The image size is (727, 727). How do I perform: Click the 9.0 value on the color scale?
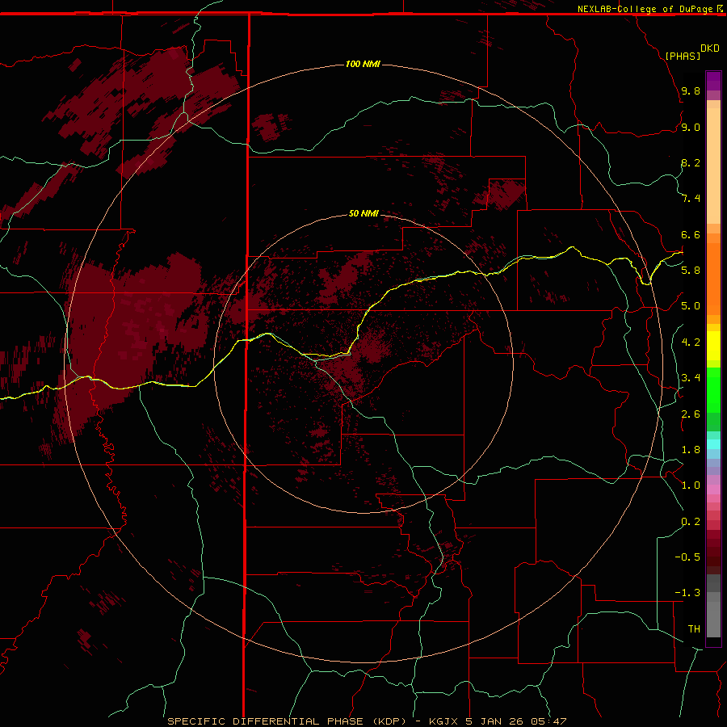691,127
